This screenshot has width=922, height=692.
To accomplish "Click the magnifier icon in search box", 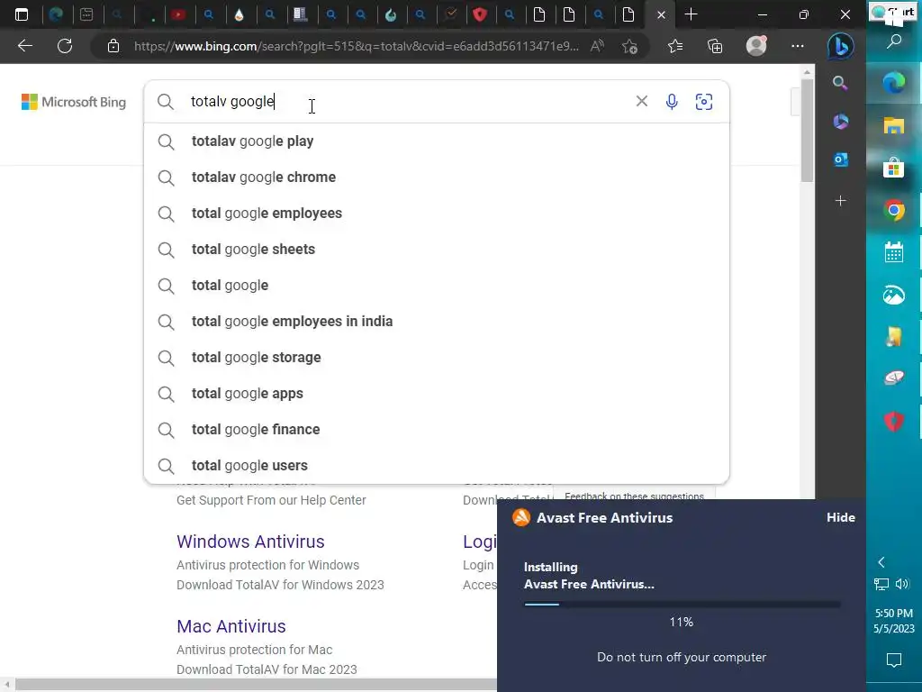I will tap(166, 102).
